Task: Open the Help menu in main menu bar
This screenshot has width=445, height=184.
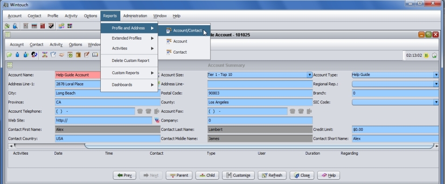Action: click(x=176, y=16)
